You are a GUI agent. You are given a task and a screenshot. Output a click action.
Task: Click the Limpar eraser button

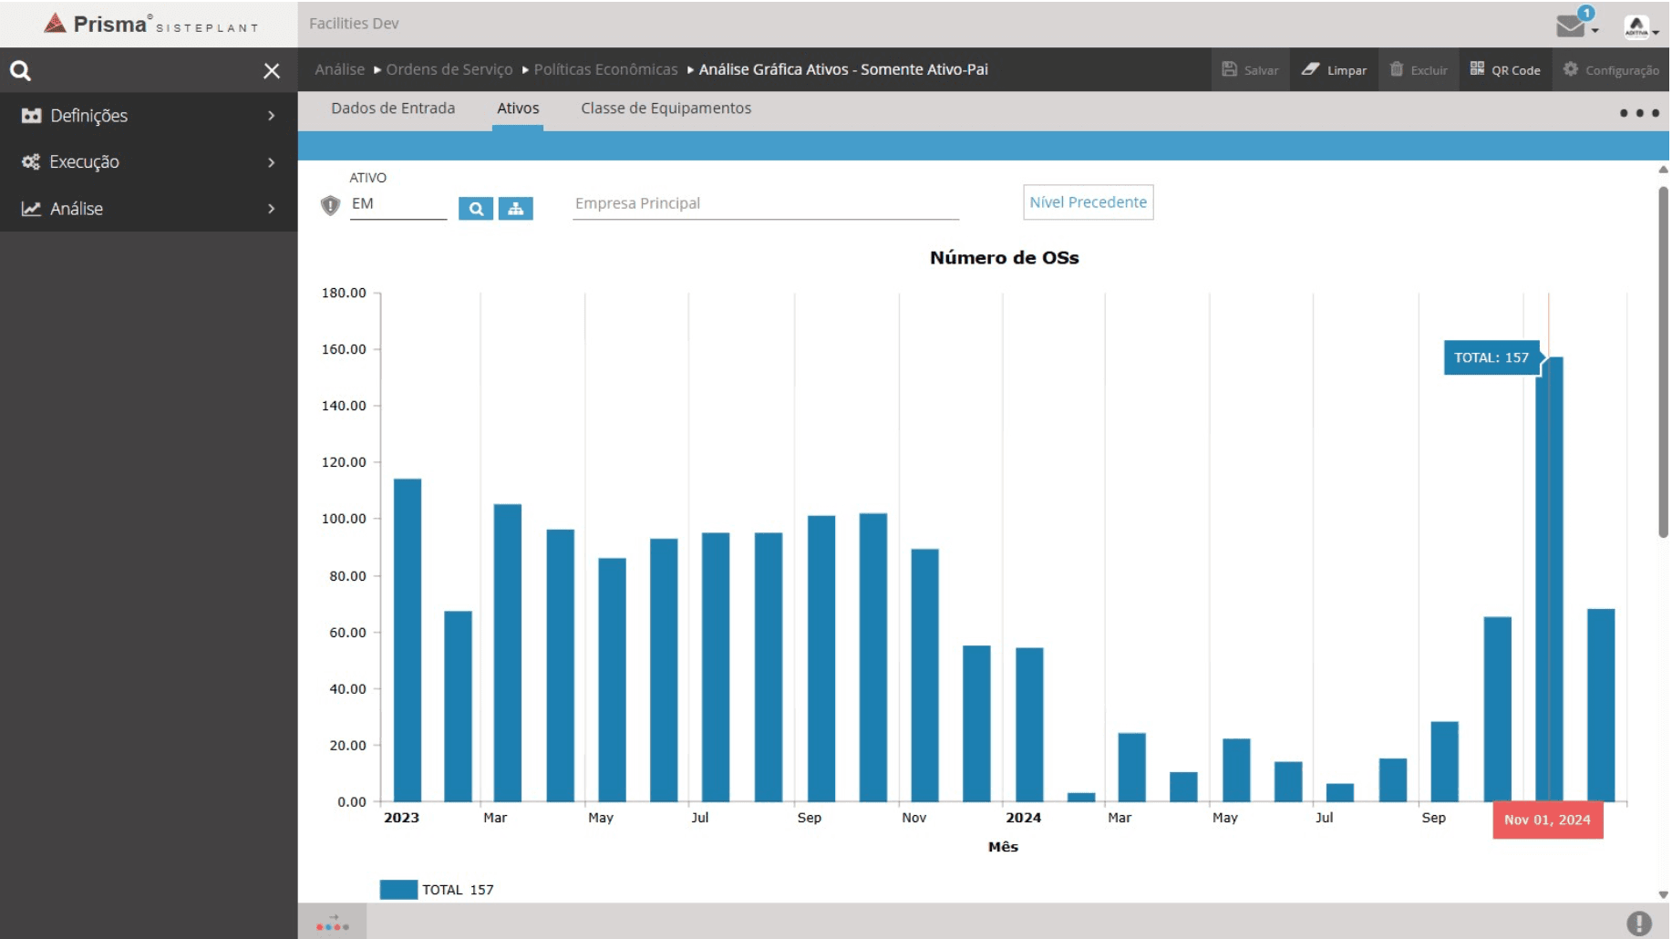[1334, 69]
